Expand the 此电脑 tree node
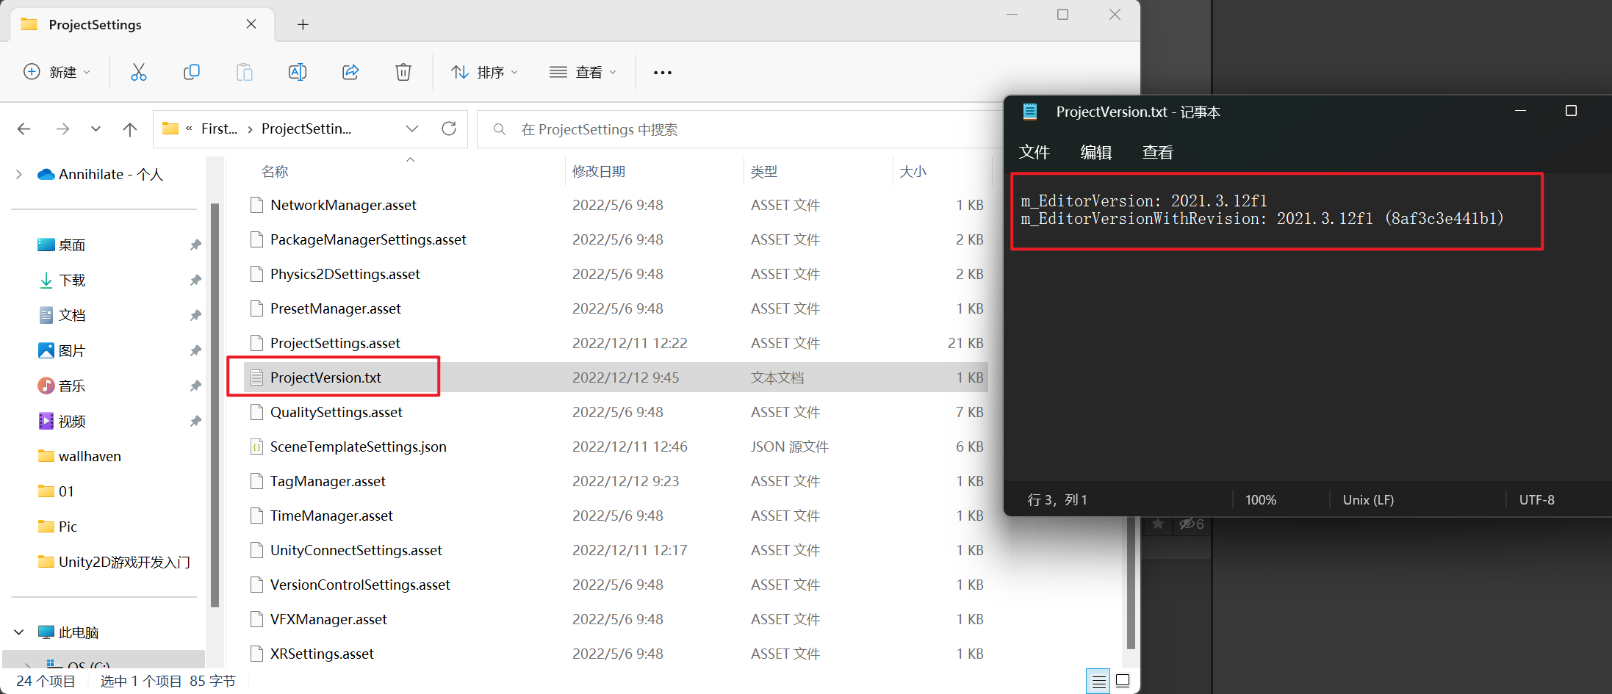The width and height of the screenshot is (1612, 694). (x=18, y=632)
